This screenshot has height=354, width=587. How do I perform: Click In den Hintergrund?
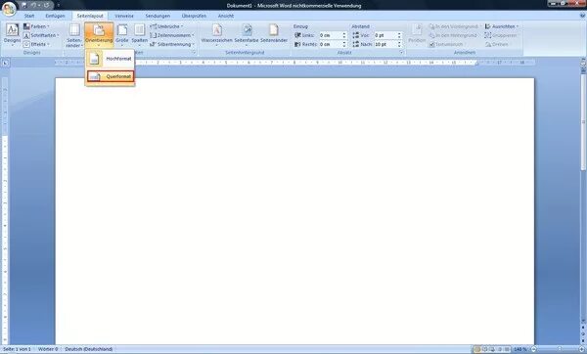pos(453,35)
